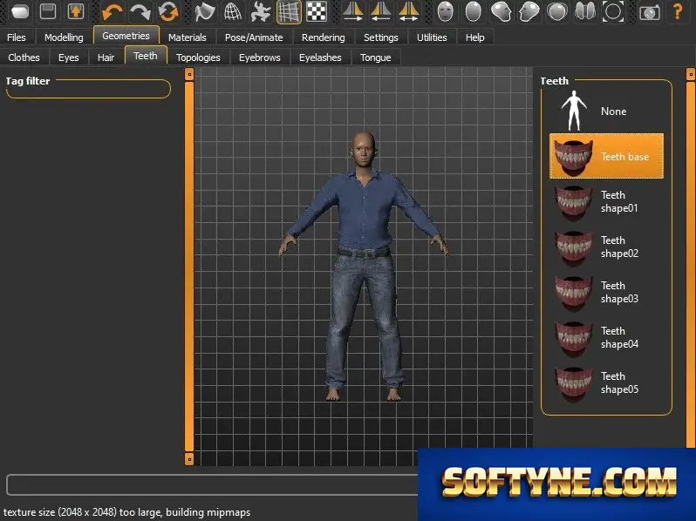696x521 pixels.
Task: Toggle the checkerboard background icon
Action: pos(317,11)
